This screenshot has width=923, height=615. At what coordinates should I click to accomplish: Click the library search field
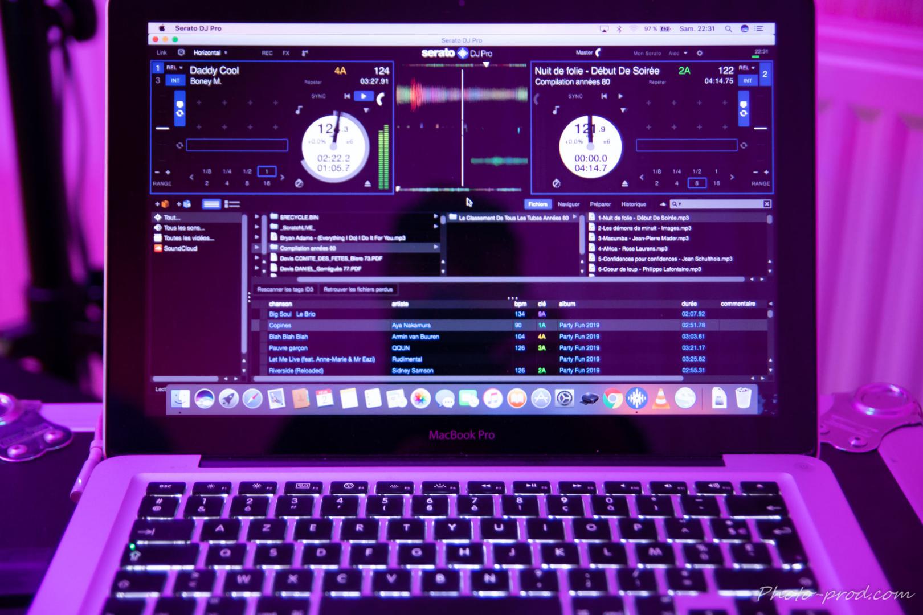click(x=719, y=204)
